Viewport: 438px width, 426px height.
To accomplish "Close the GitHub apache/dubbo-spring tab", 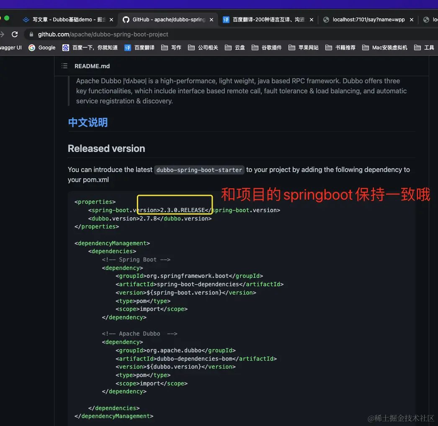I will pos(211,20).
